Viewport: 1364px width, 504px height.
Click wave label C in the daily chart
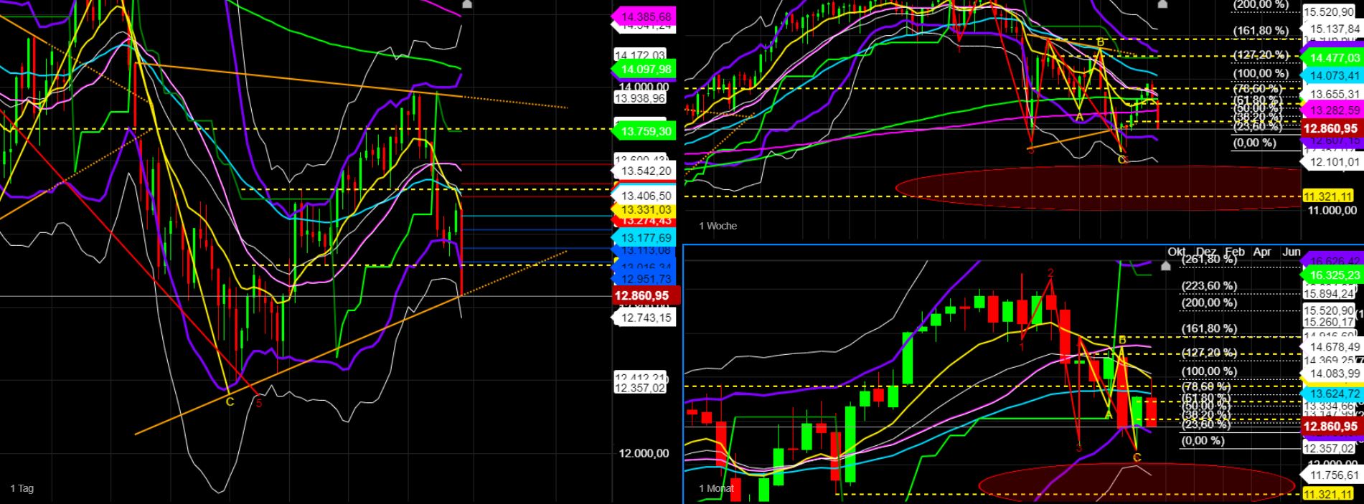pos(230,401)
